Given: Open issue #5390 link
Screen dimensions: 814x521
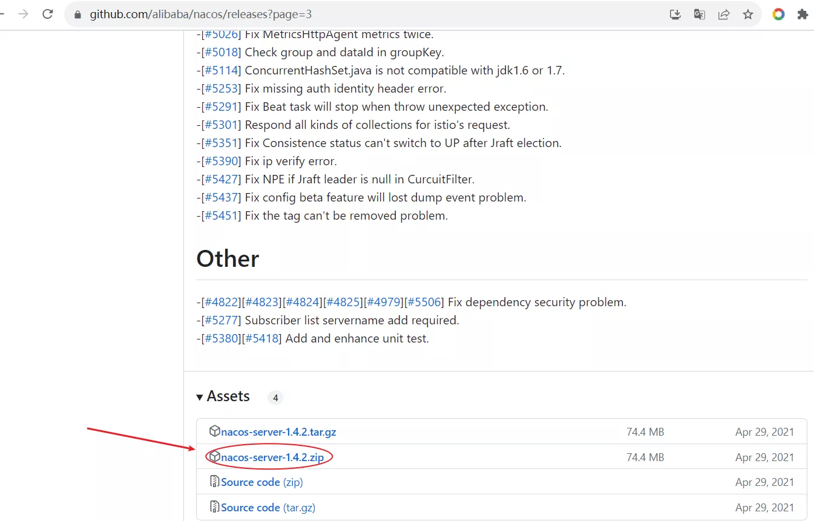Looking at the screenshot, I should 220,162.
